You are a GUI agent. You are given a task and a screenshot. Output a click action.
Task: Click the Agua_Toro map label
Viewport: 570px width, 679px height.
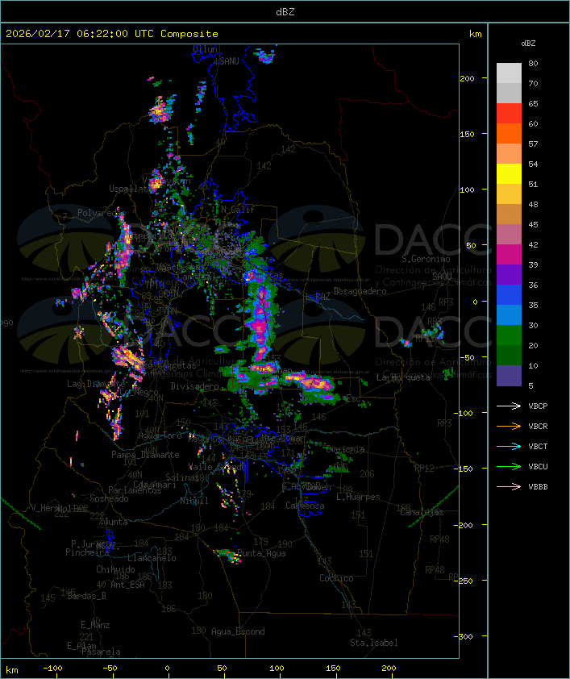coord(160,436)
